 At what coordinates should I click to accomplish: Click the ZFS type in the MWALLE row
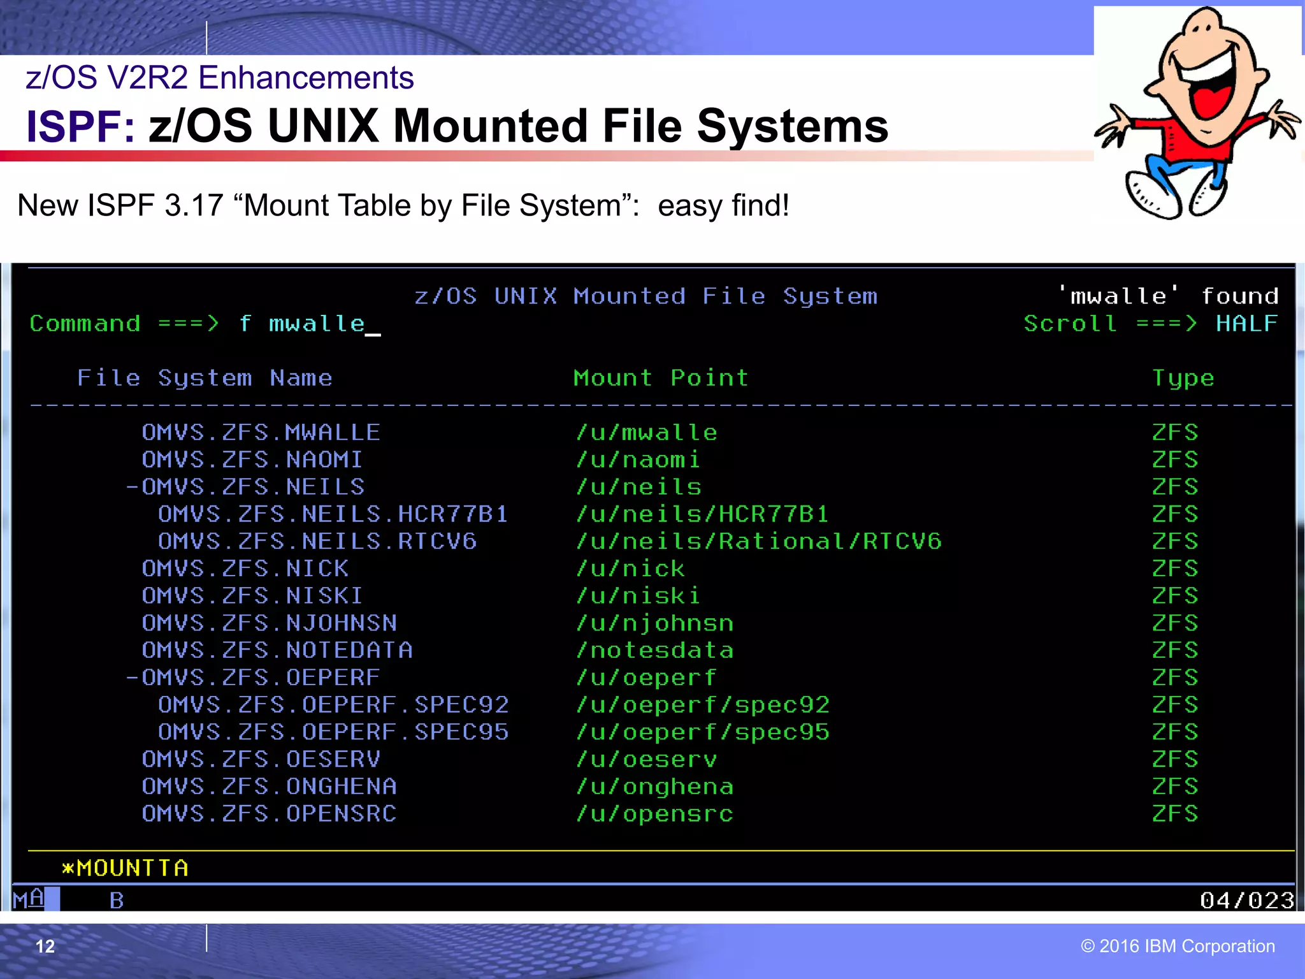pyautogui.click(x=1174, y=433)
